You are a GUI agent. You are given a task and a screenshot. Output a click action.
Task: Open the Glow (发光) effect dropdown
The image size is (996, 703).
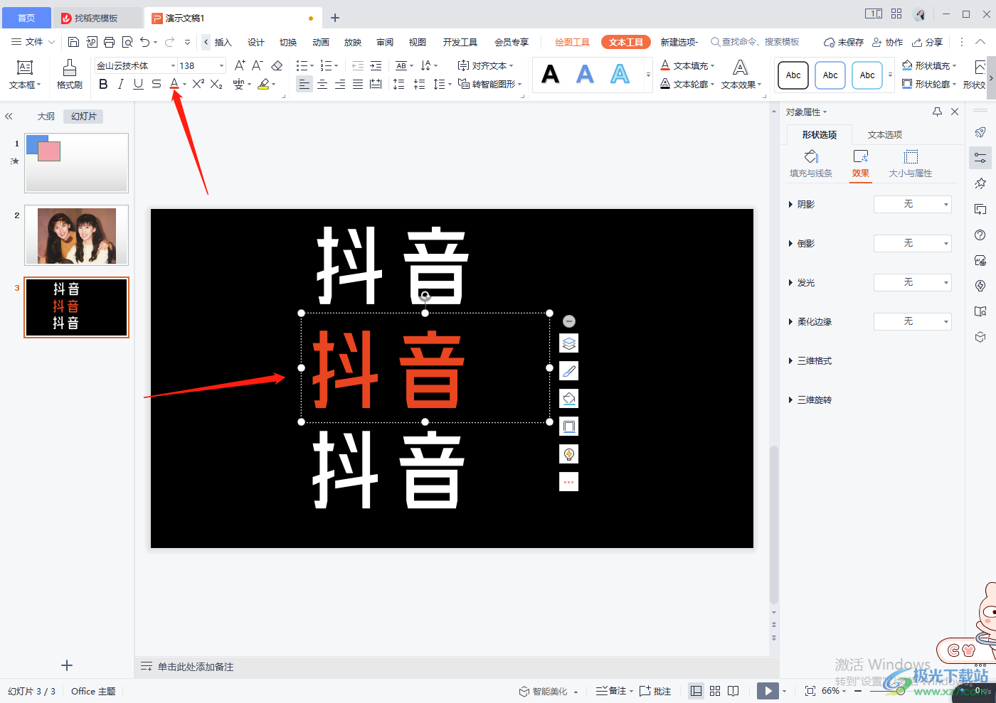tap(913, 282)
